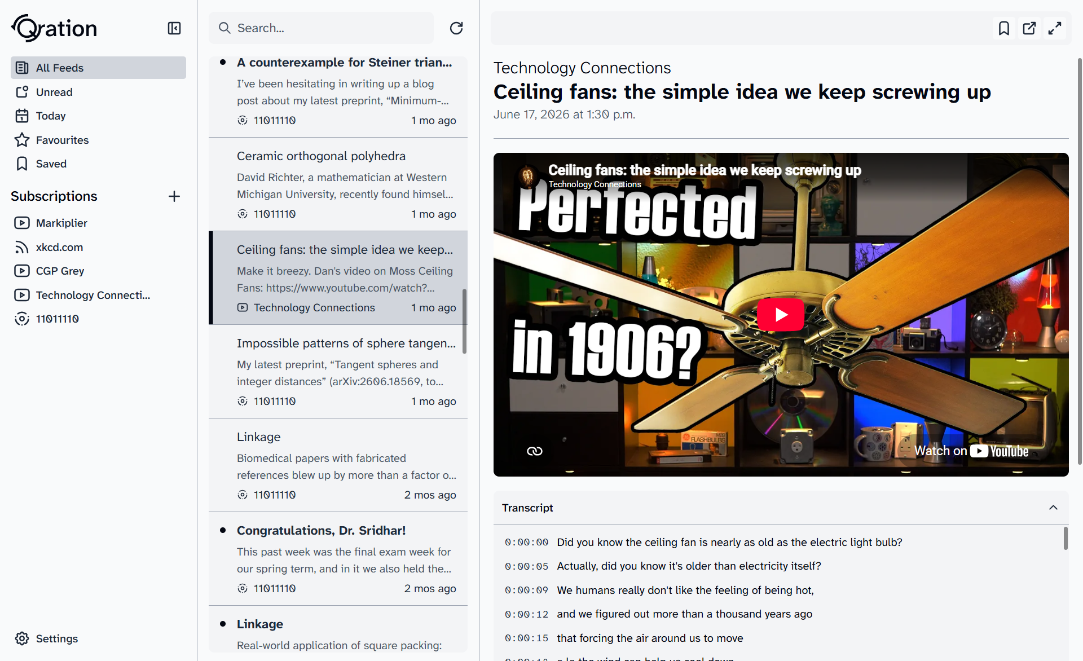Open 'Impossible patterns of sphere' article

[x=338, y=372]
